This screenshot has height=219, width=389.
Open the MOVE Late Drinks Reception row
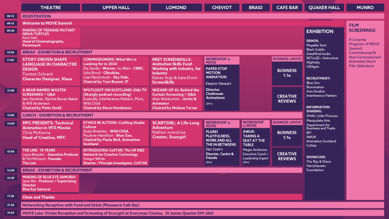(x=202, y=213)
